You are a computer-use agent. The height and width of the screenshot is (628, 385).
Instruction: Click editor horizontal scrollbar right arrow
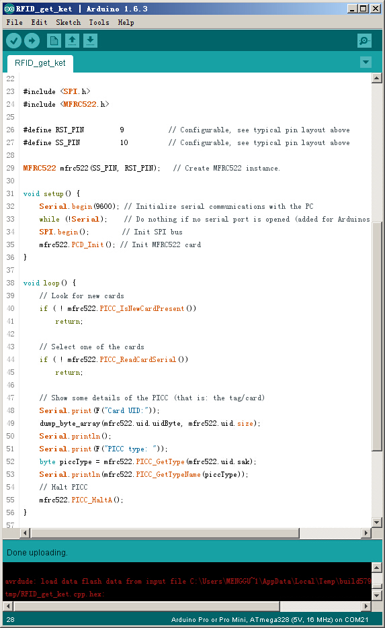pos(366,533)
